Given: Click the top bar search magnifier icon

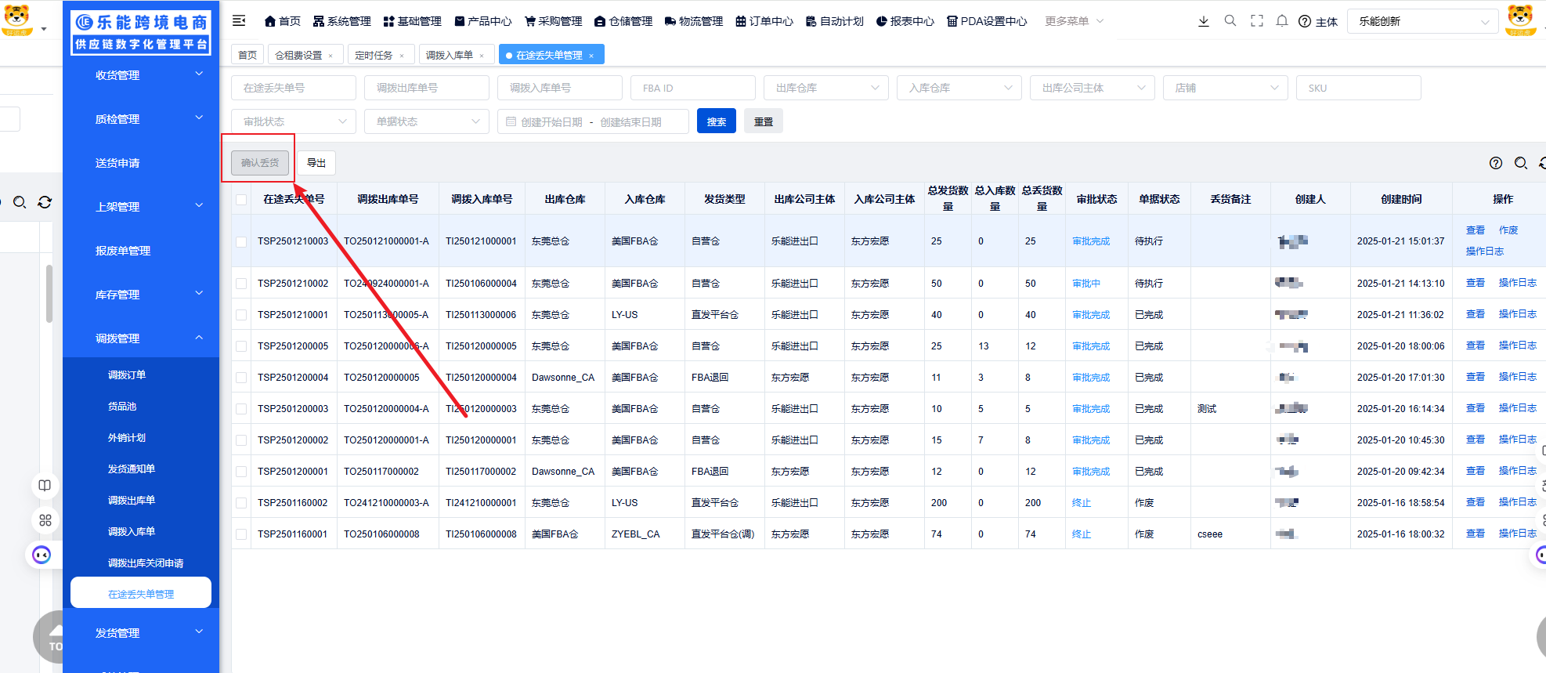Looking at the screenshot, I should point(1230,21).
